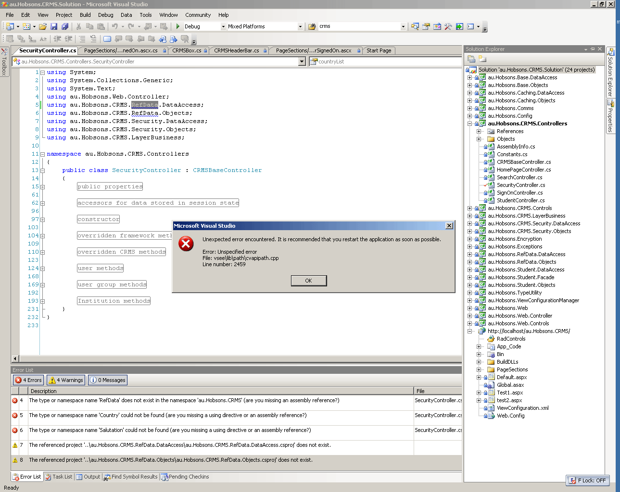Viewport: 620px width, 492px height.
Task: Toggle the 4 Errors filter
Action: point(28,380)
